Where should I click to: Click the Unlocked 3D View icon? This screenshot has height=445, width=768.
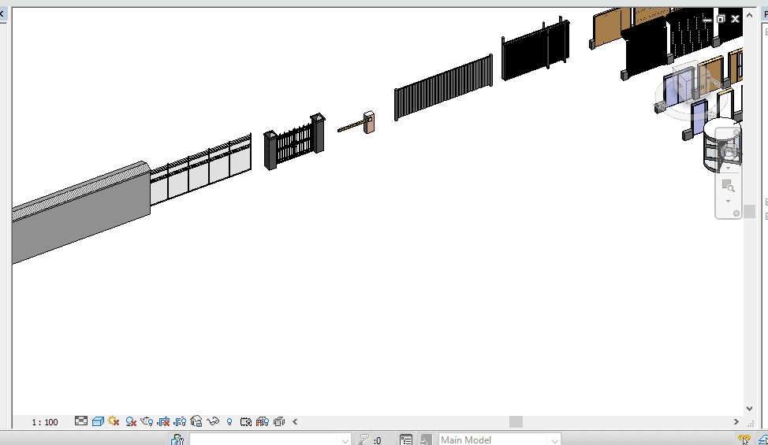(196, 421)
